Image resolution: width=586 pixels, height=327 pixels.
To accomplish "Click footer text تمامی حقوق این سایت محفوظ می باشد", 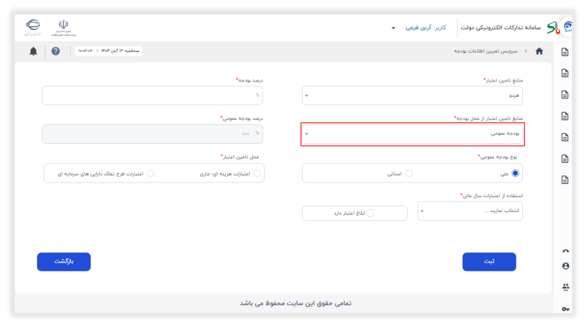I will (295, 303).
